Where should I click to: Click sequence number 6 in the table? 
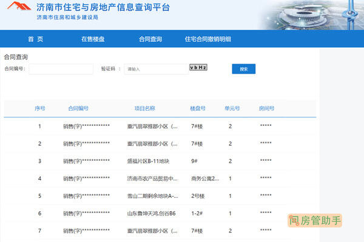coord(39,214)
